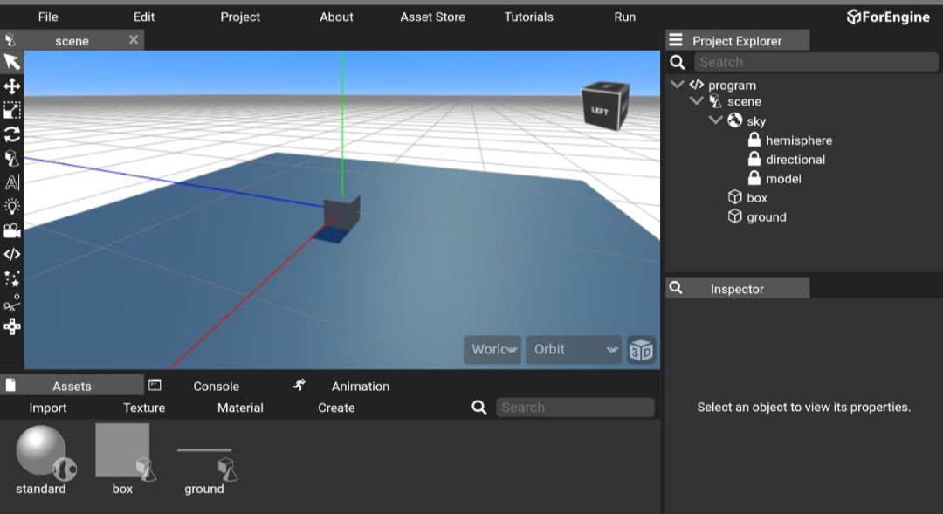Pick the Light creation icon in the toolbar
Screen dimensions: 943x514
point(12,206)
